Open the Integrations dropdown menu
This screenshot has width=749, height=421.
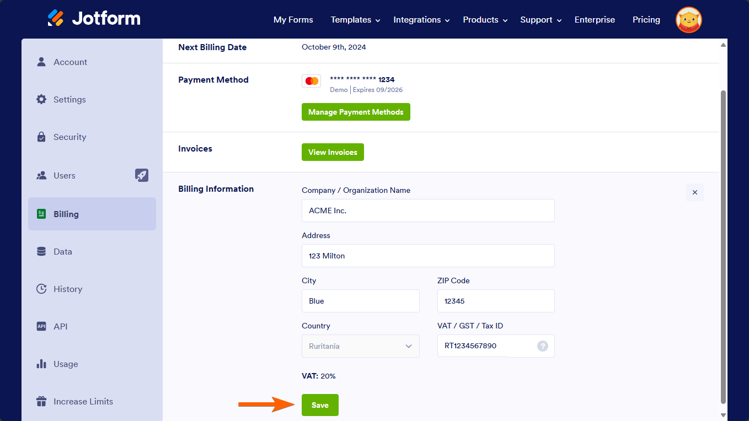pyautogui.click(x=421, y=20)
